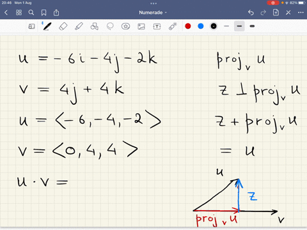Select the Highlighter tool

[x=79, y=26]
